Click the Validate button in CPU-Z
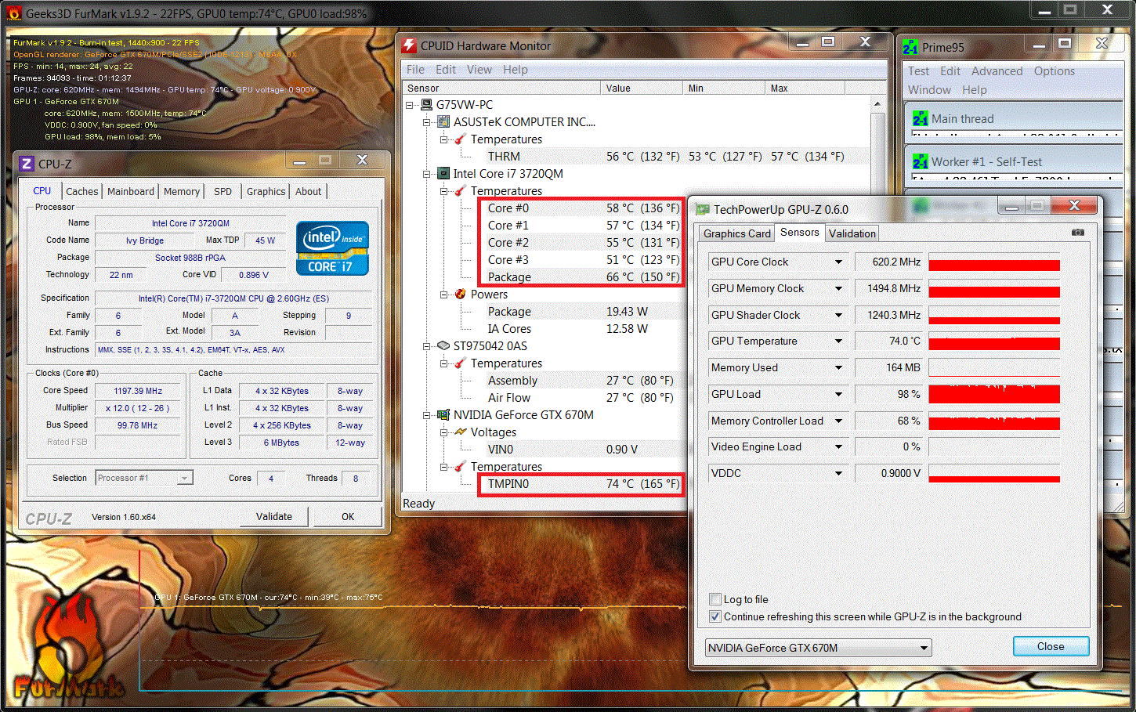This screenshot has height=712, width=1136. point(274,516)
